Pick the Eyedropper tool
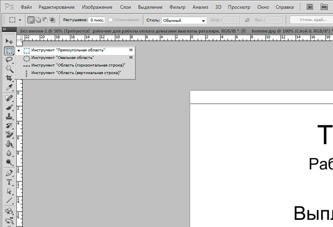The width and height of the screenshot is (333, 227). [9, 87]
